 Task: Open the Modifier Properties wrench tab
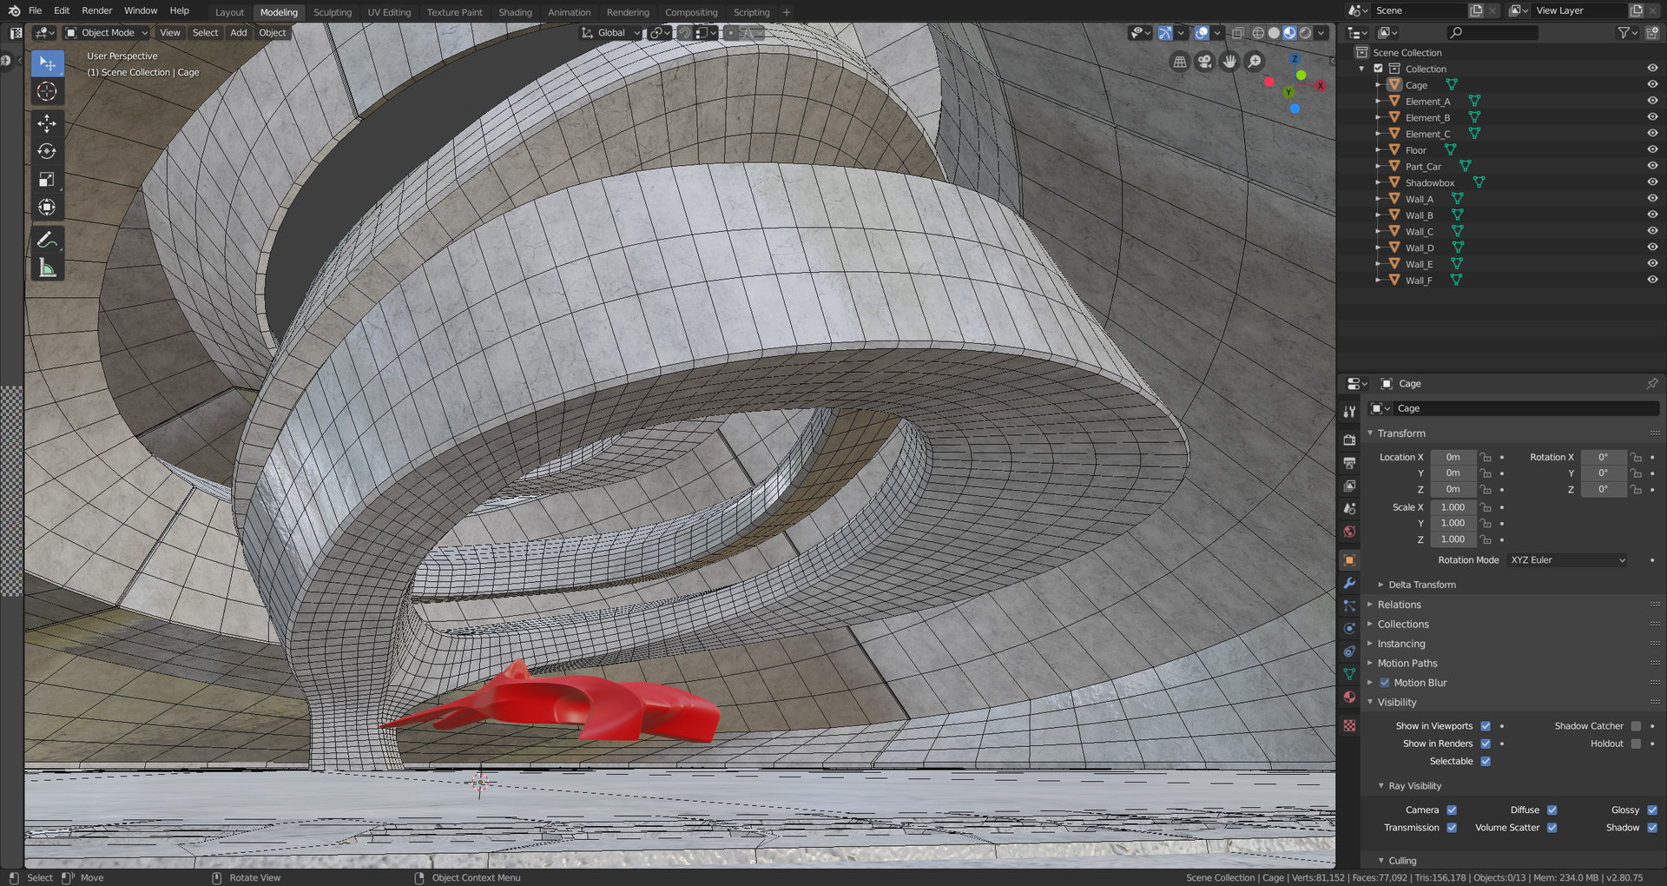click(1349, 584)
